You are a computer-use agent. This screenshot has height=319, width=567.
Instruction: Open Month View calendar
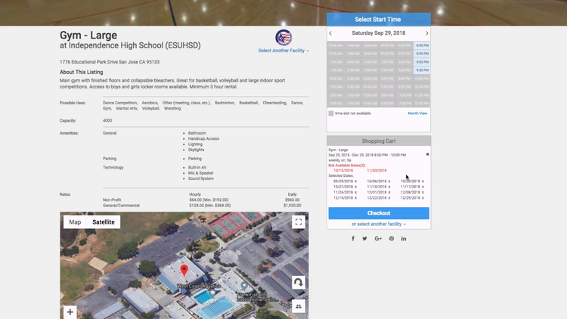coord(417,113)
